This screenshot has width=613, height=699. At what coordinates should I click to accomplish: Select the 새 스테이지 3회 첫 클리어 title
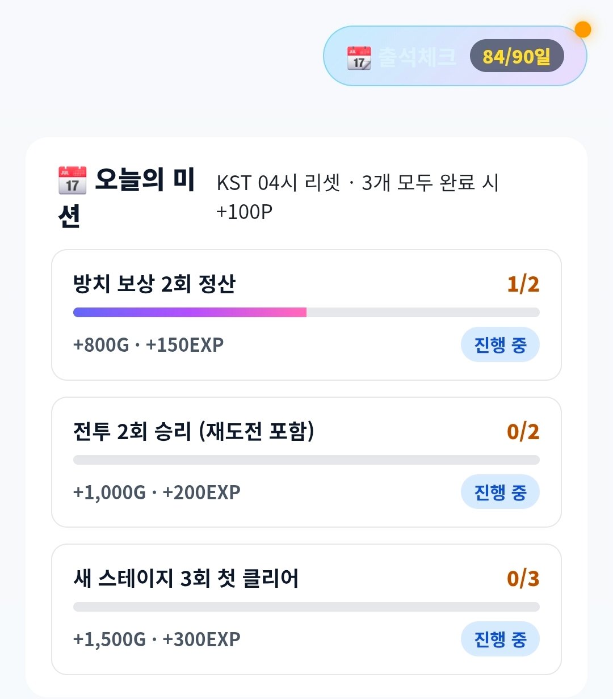(x=186, y=578)
